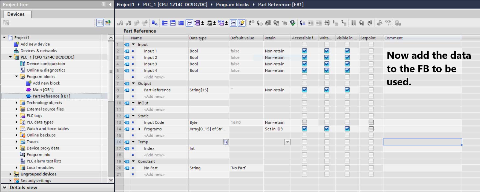The image size is (480, 192).
Task: Click the Project tree details view table icon
Action: tap(100, 23)
